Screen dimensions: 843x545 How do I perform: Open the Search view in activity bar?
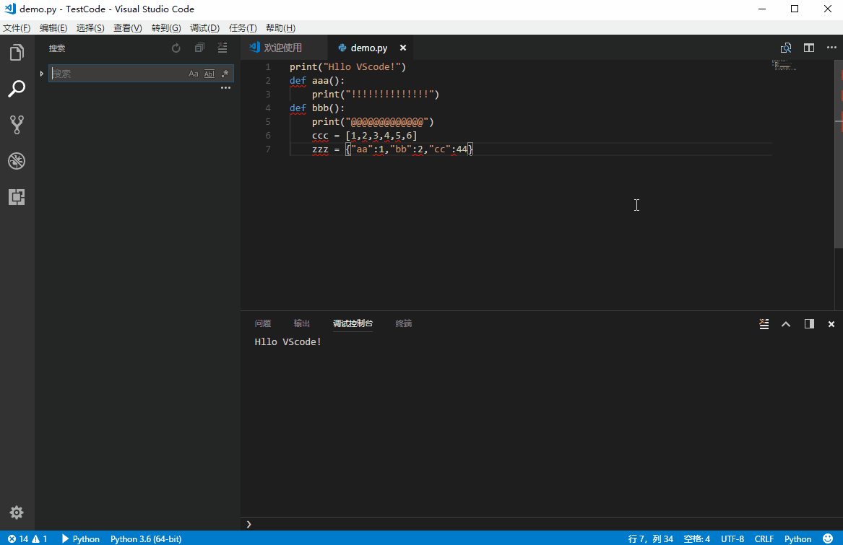click(x=17, y=88)
